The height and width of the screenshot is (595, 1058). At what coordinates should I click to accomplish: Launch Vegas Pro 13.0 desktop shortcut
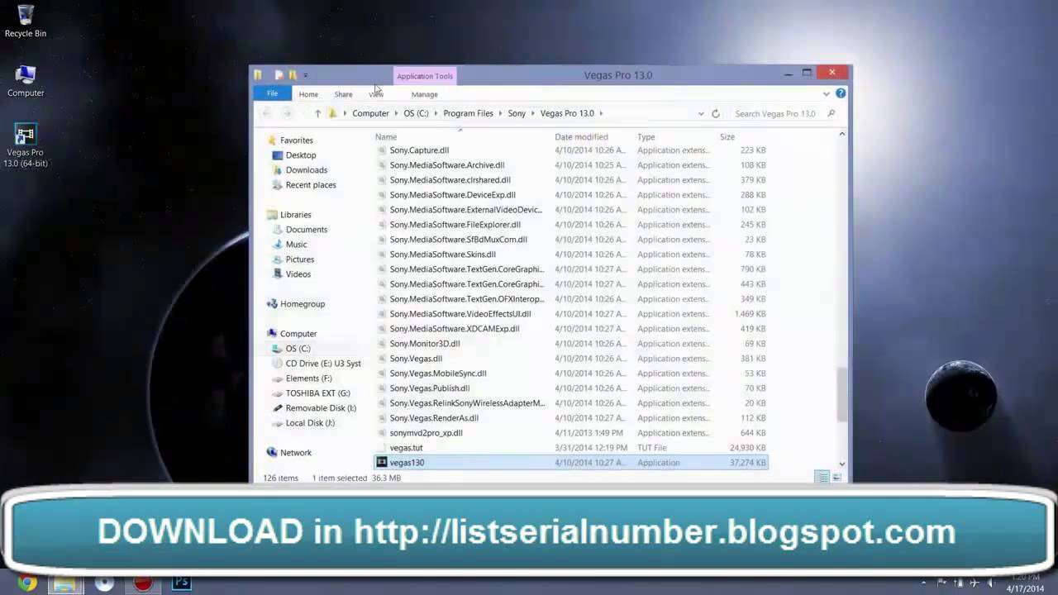coord(26,145)
